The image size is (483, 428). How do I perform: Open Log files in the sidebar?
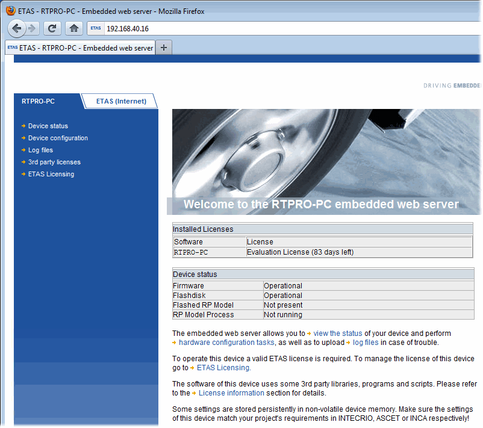[x=40, y=150]
